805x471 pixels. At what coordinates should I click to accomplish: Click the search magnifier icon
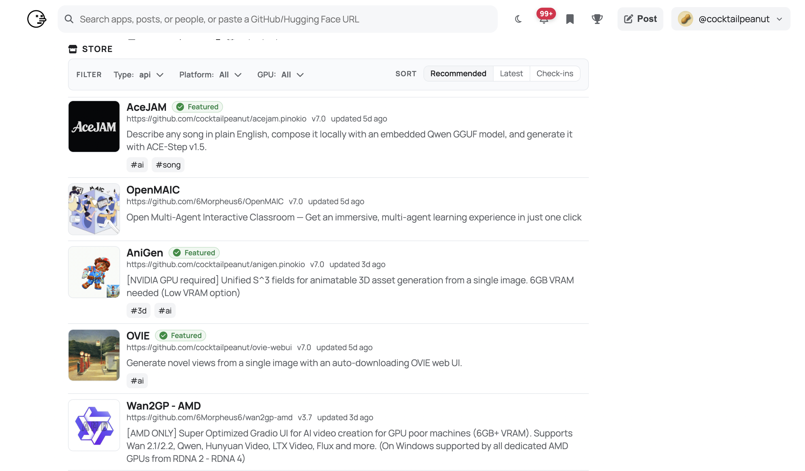[69, 19]
